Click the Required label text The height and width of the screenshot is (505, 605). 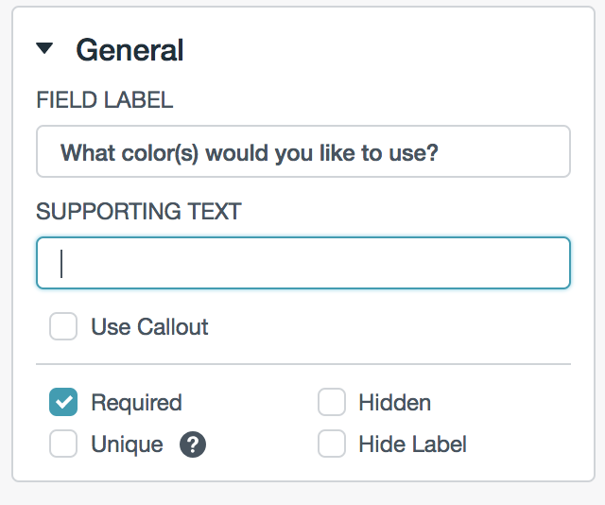pos(136,403)
